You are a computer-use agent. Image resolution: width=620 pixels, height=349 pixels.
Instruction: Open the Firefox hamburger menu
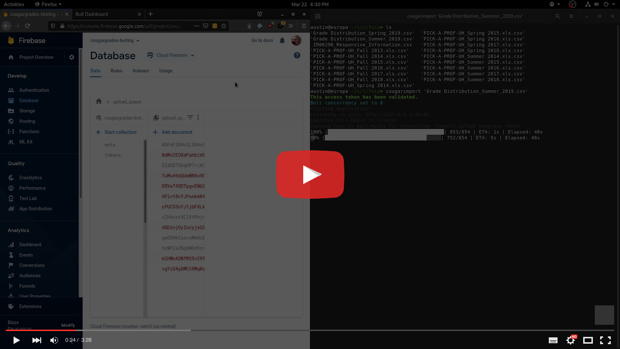pyautogui.click(x=304, y=26)
